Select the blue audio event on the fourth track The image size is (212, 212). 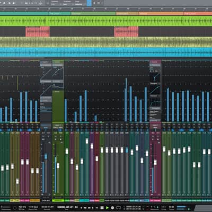point(106,52)
